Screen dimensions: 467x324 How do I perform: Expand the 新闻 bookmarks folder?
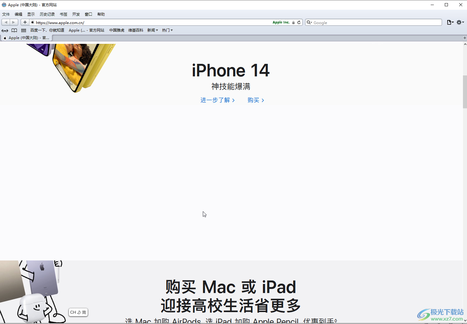(x=153, y=30)
